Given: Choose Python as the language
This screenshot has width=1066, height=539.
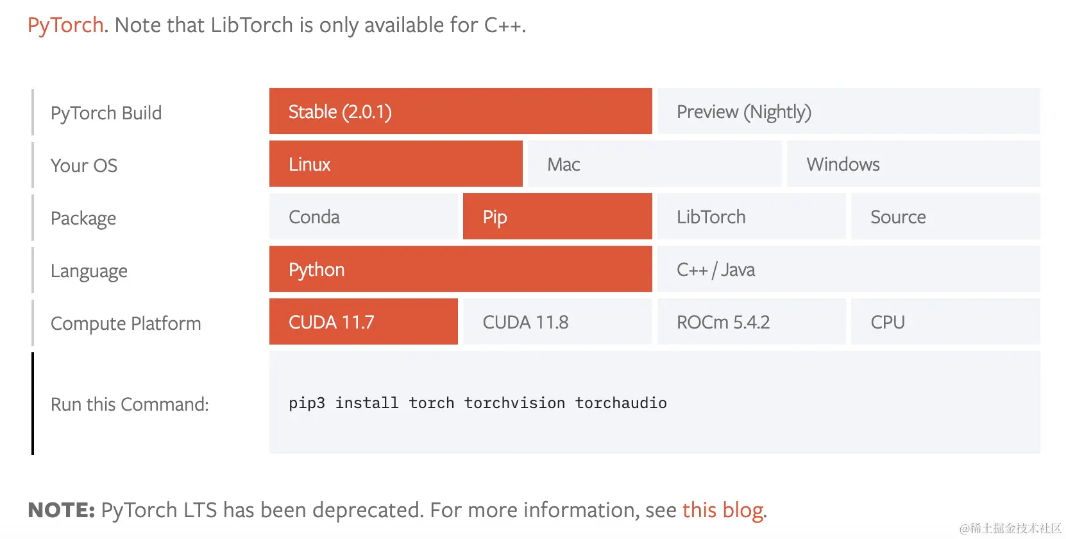Looking at the screenshot, I should click(461, 269).
